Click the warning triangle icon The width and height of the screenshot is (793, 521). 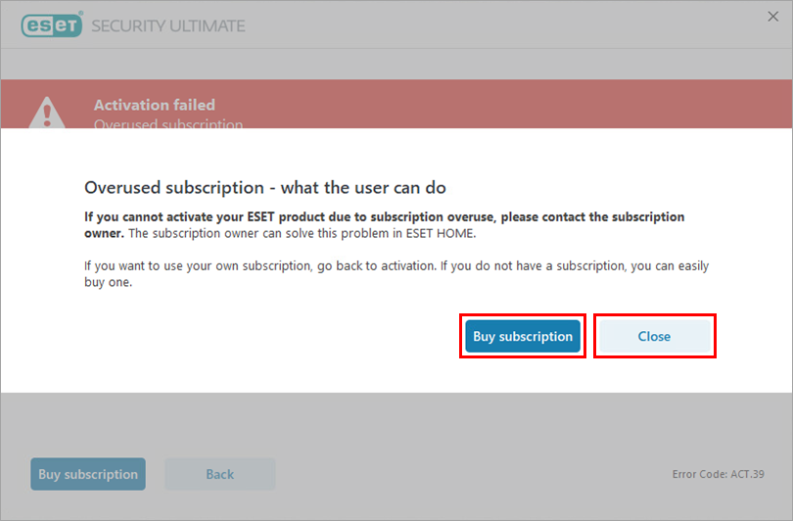click(47, 113)
